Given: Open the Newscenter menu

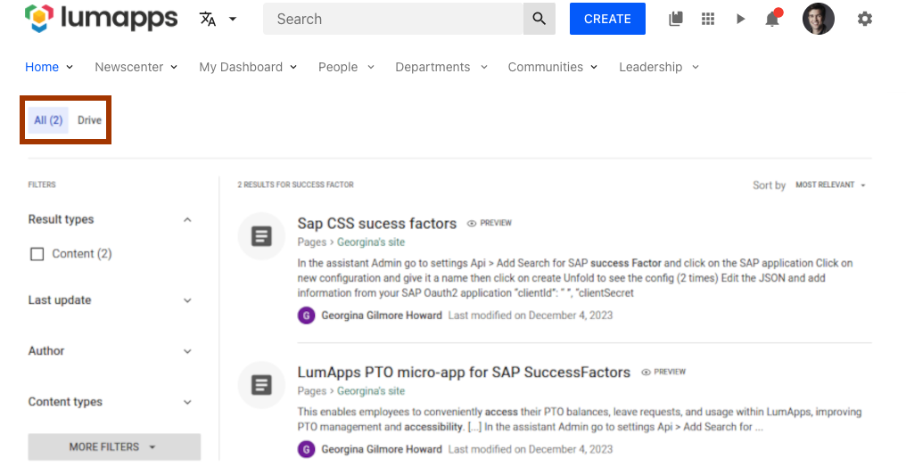Looking at the screenshot, I should (x=128, y=67).
